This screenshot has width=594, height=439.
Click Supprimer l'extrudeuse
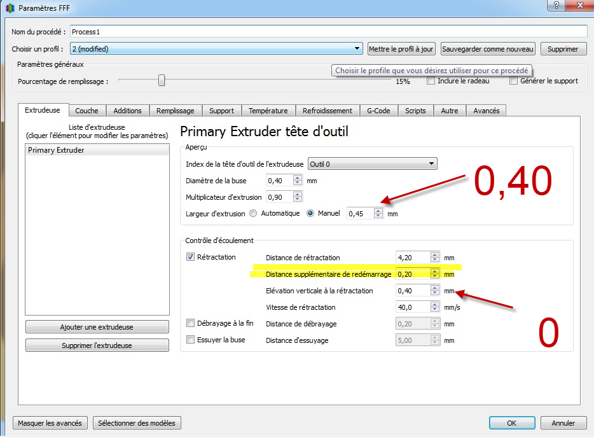pos(97,345)
